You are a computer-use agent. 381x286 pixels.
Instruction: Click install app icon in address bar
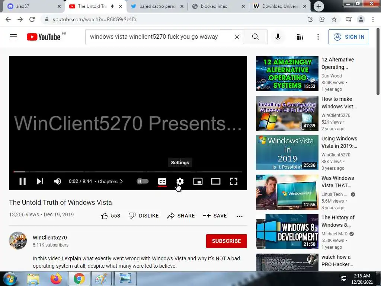(x=310, y=19)
